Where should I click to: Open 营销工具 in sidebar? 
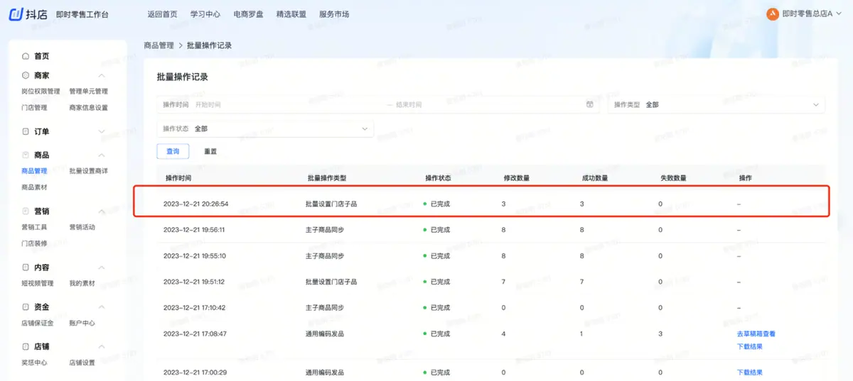point(34,227)
